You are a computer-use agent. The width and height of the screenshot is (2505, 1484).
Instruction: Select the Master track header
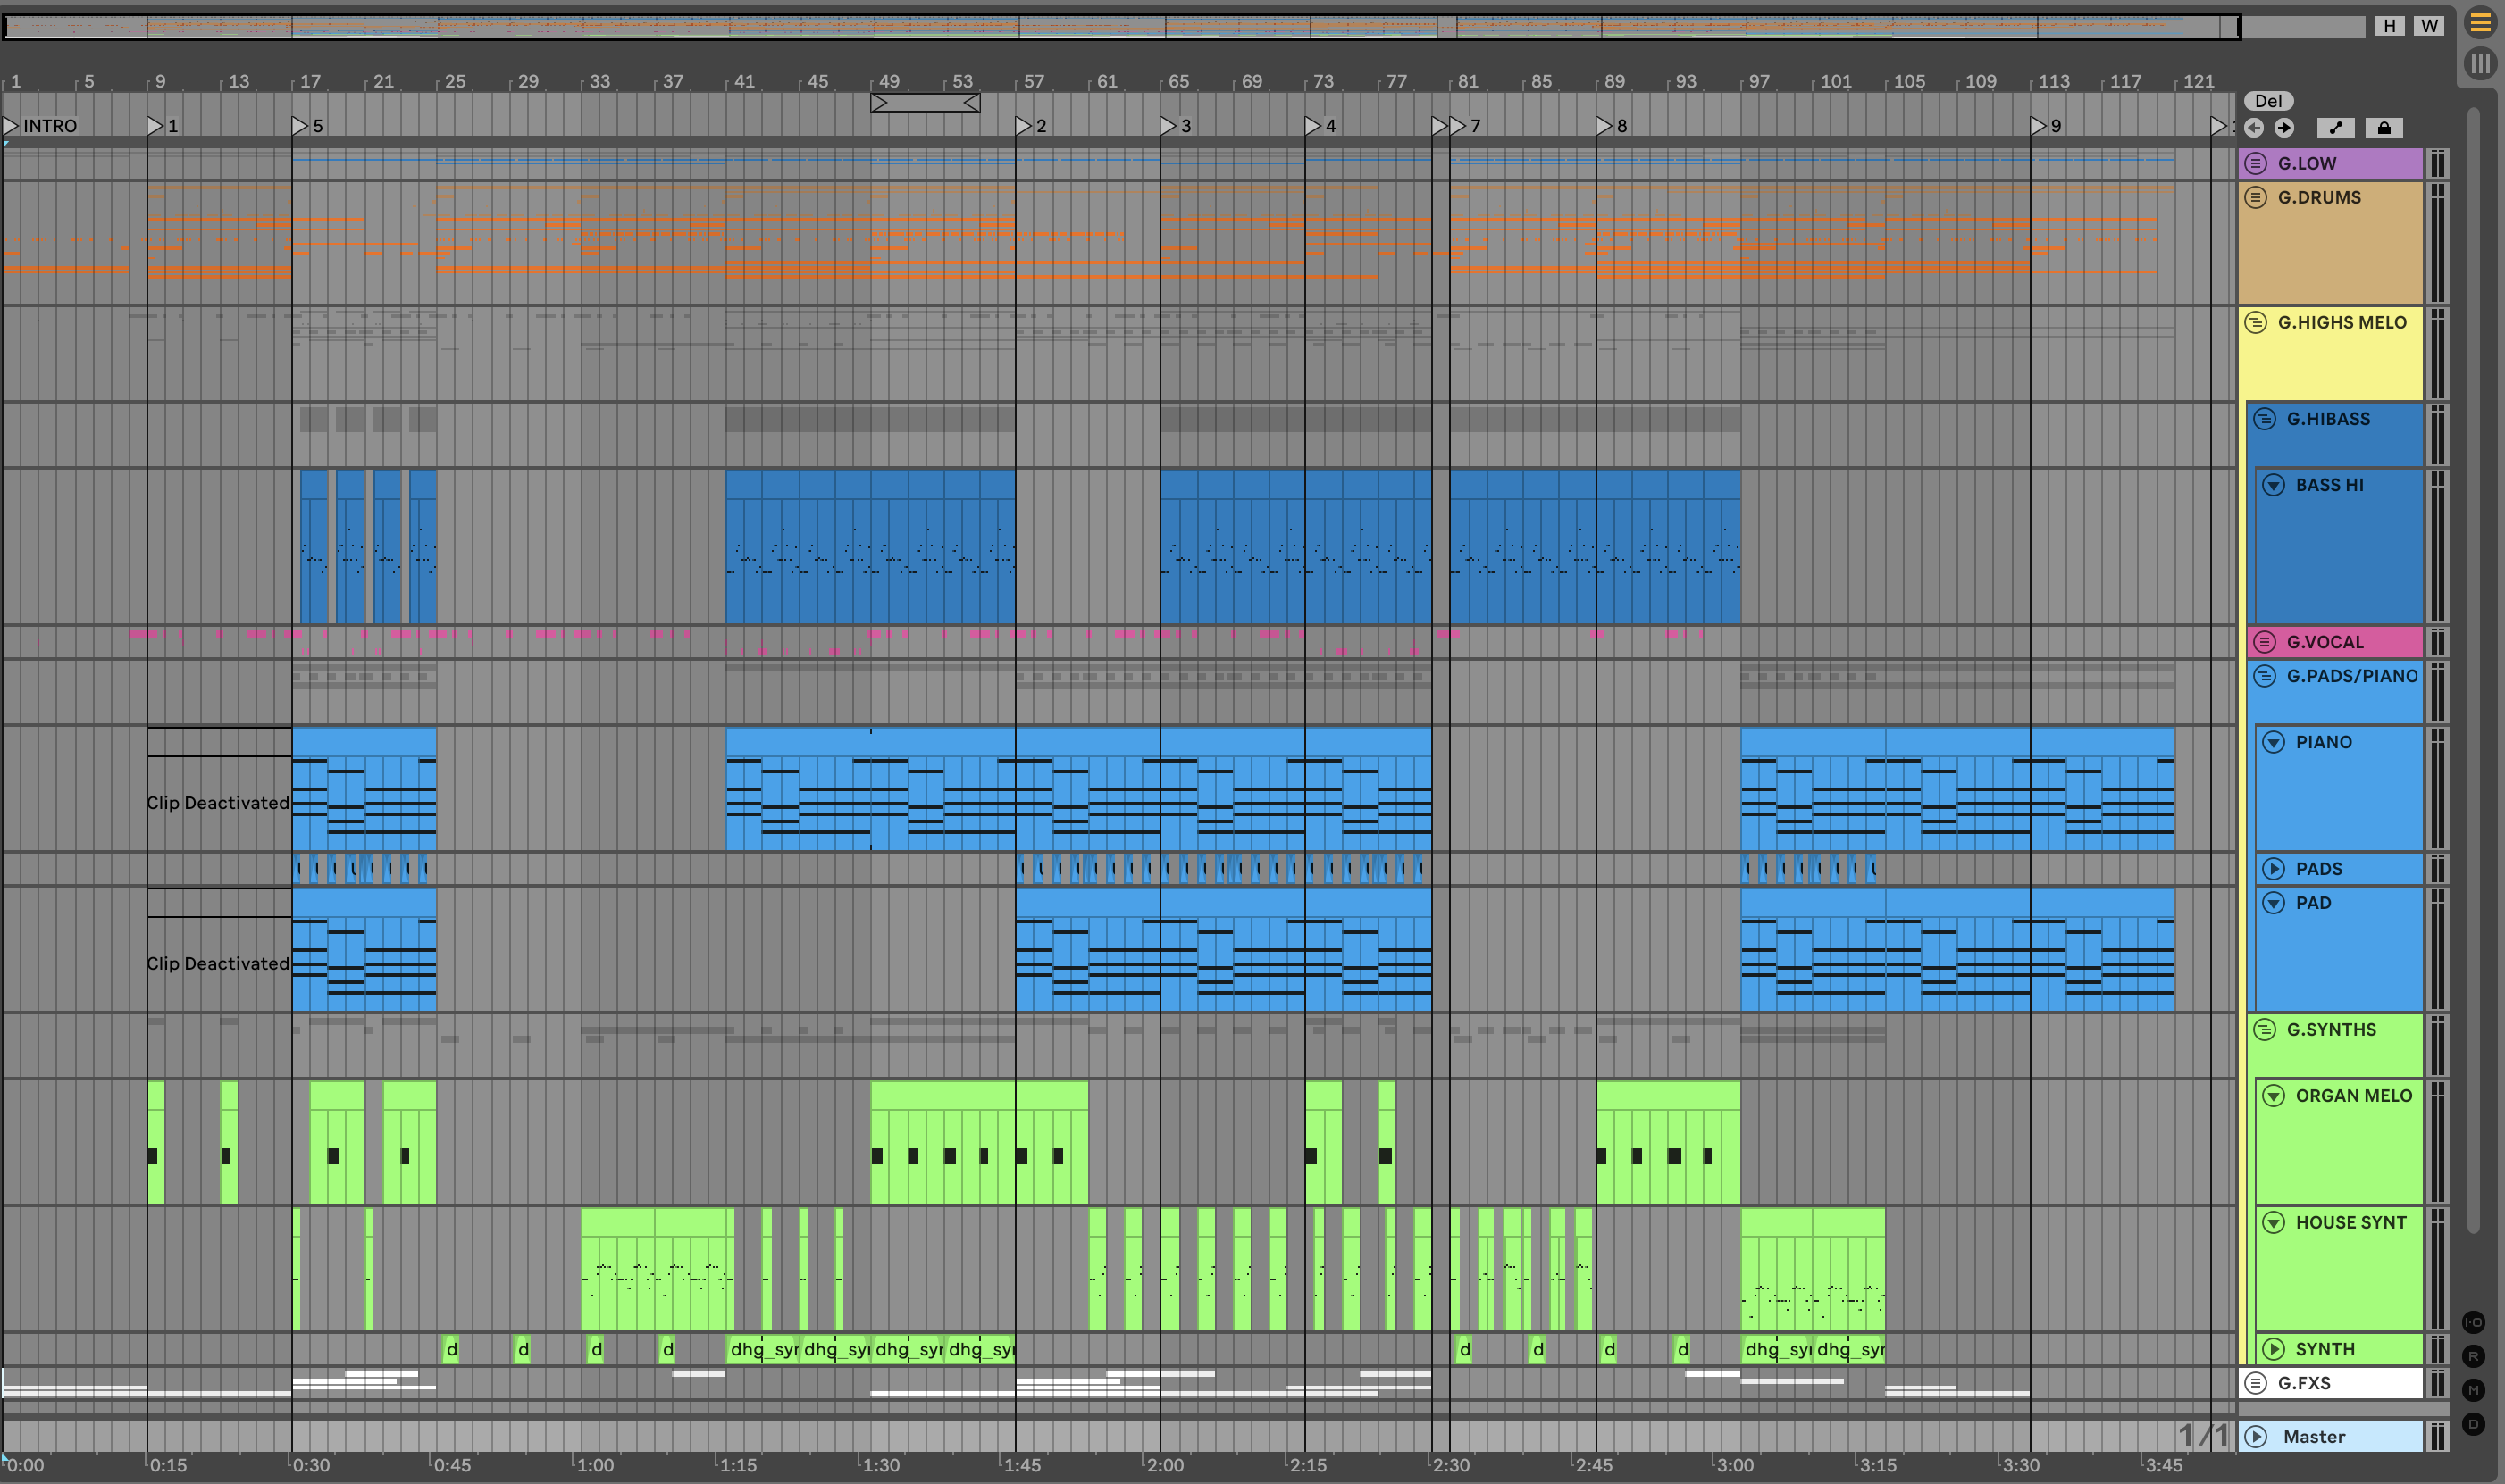point(2331,1437)
